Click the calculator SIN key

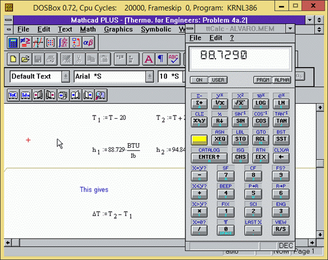point(240,122)
